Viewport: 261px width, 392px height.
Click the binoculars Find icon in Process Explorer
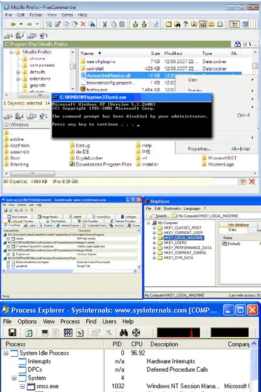(x=123, y=333)
